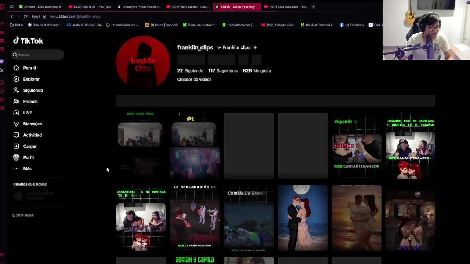Open the Panel de control bookmark
Screen dimensions: 470x264
point(200,25)
